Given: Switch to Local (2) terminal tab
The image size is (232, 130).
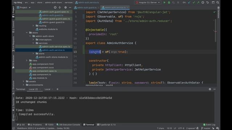Looking at the screenshot, I should click(34, 89).
